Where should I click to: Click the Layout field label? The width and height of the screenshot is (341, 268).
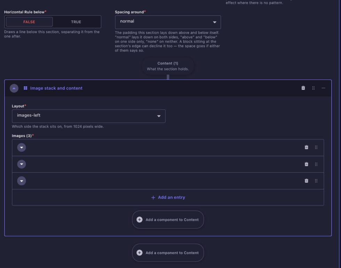coord(19,106)
